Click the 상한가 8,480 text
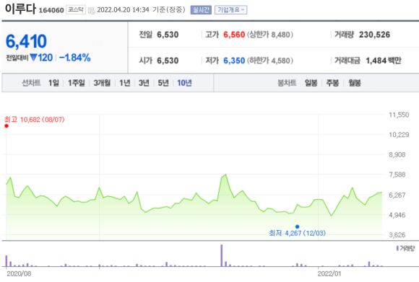This screenshot has width=419, height=282. tap(270, 35)
